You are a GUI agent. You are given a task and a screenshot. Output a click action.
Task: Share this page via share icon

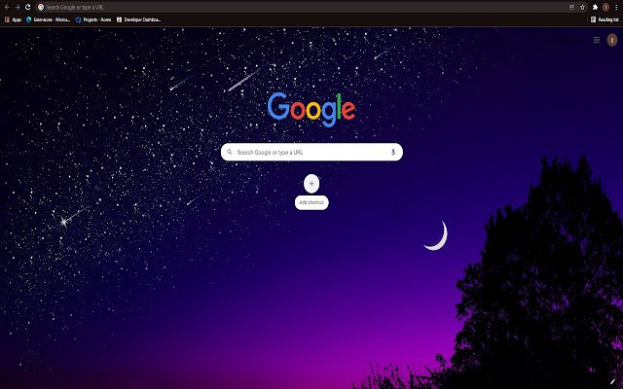click(x=571, y=7)
